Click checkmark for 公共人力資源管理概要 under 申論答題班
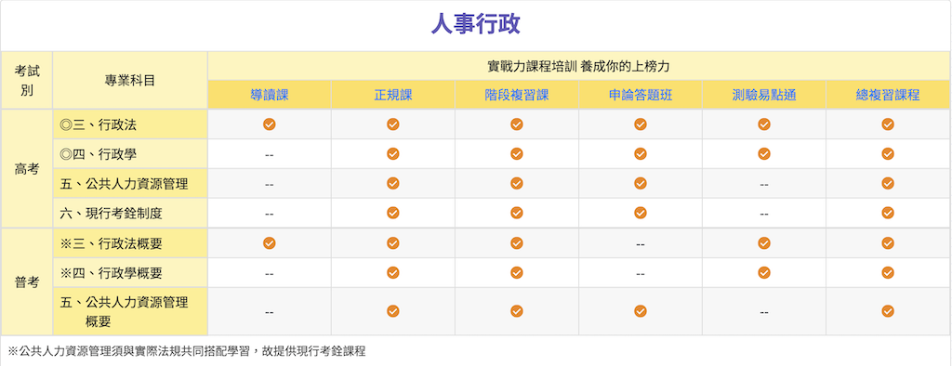 point(641,311)
